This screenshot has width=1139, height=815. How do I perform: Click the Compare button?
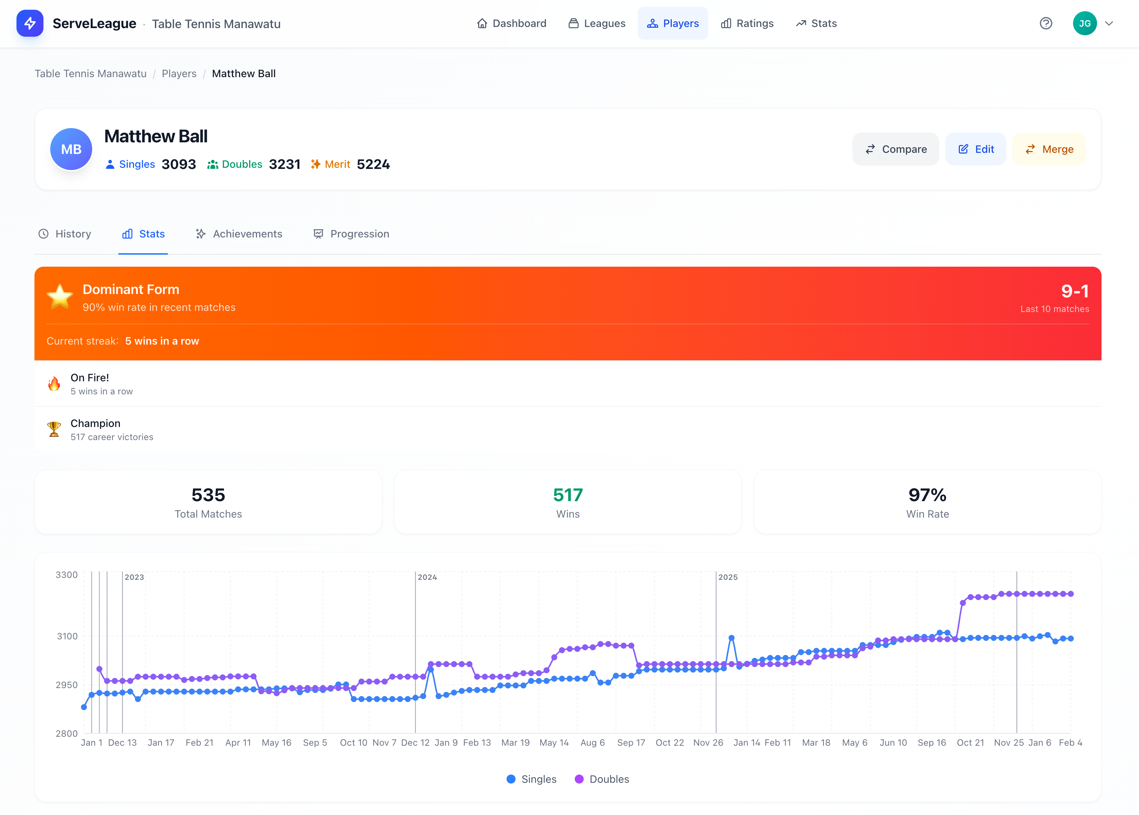point(895,149)
